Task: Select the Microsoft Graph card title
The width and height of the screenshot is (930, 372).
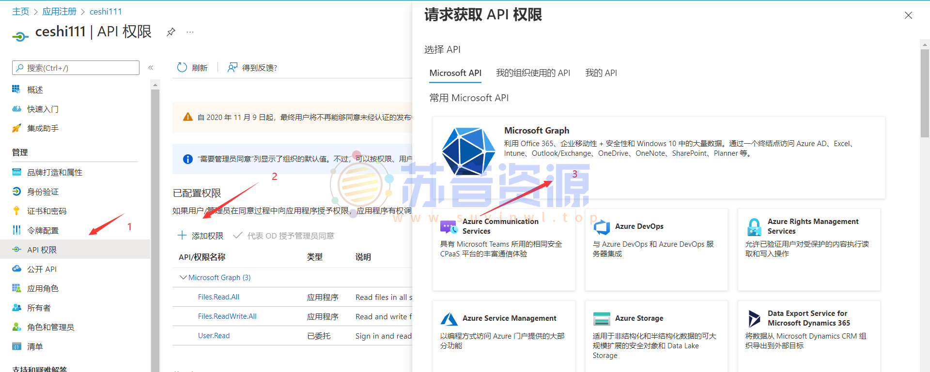Action: point(537,131)
